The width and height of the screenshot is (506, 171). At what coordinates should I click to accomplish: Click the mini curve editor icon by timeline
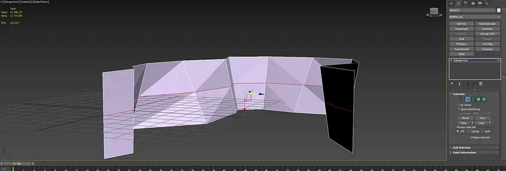point(4,169)
